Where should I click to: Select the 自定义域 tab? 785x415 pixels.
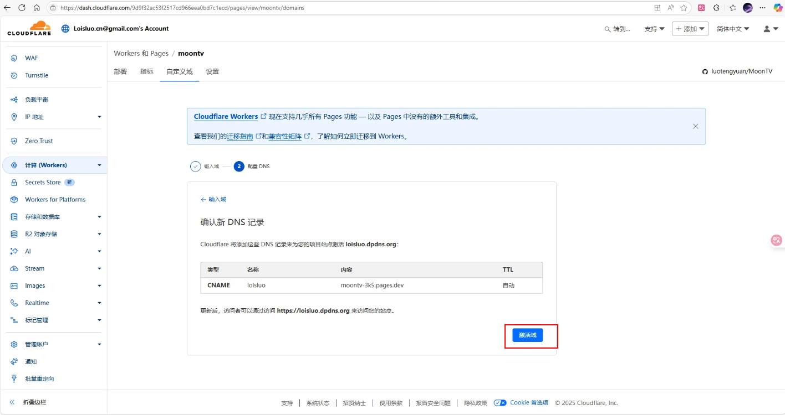click(x=180, y=71)
